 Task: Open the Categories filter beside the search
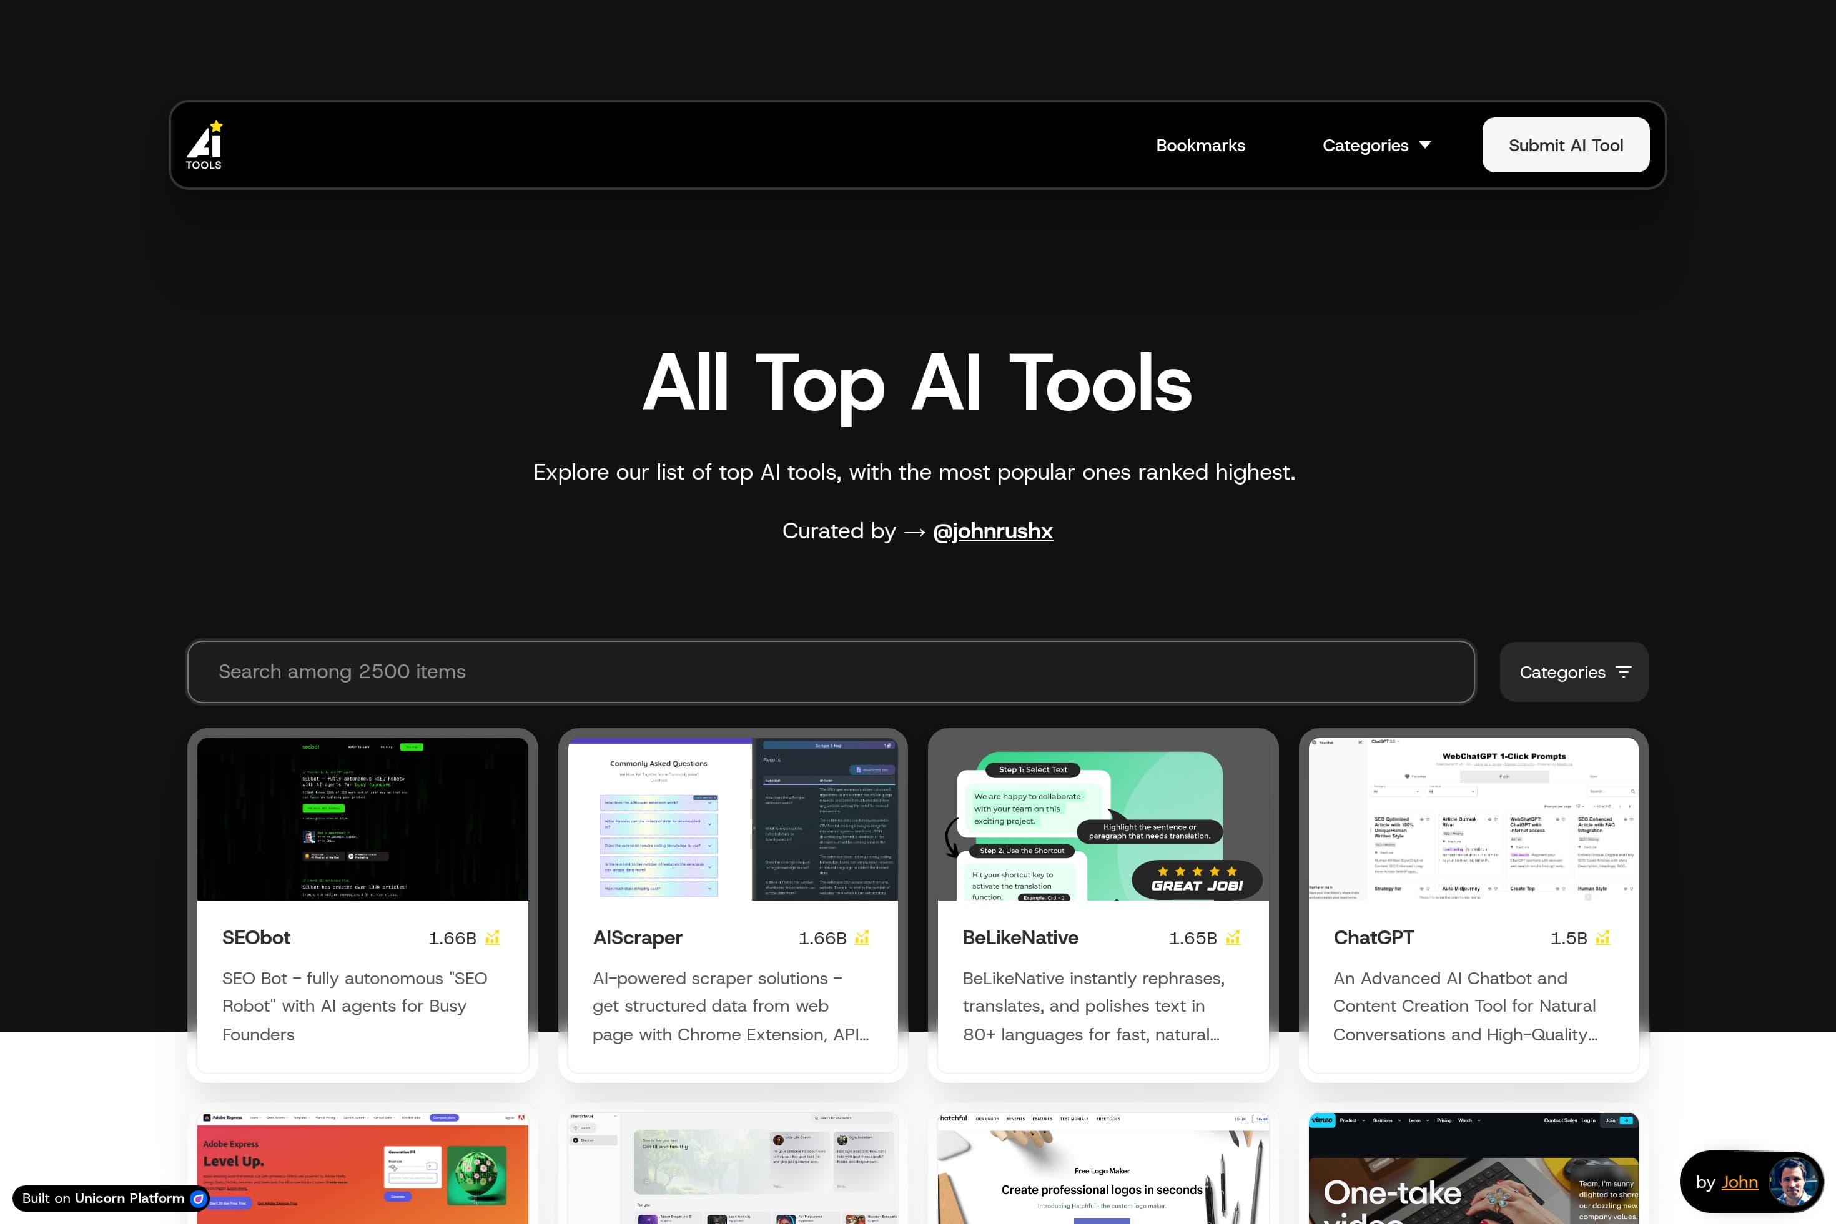1574,672
